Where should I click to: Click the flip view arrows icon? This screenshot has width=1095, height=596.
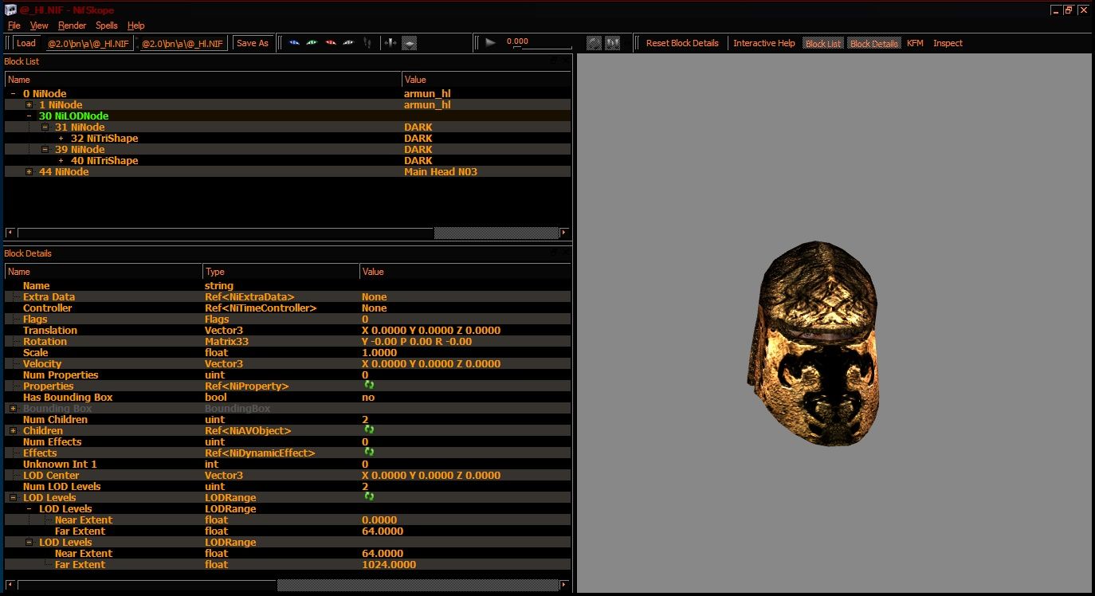tap(390, 43)
